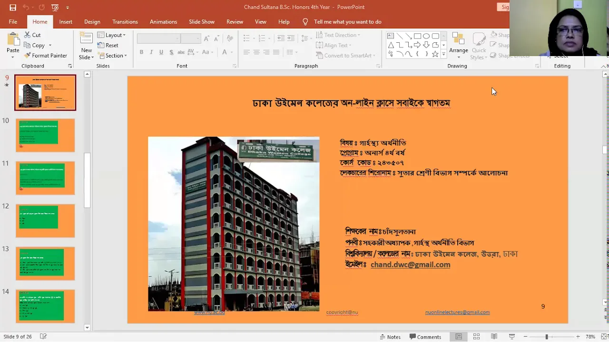This screenshot has width=609, height=342.
Task: Switch to the Transitions tab
Action: click(125, 22)
